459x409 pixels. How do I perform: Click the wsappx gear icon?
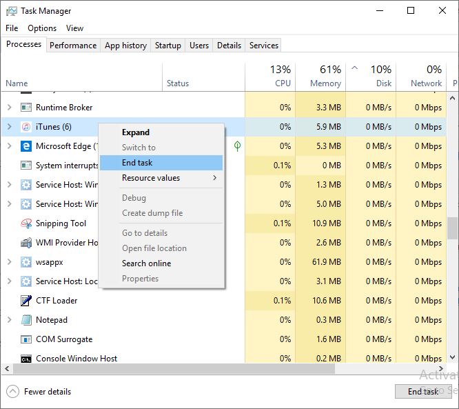(x=26, y=262)
